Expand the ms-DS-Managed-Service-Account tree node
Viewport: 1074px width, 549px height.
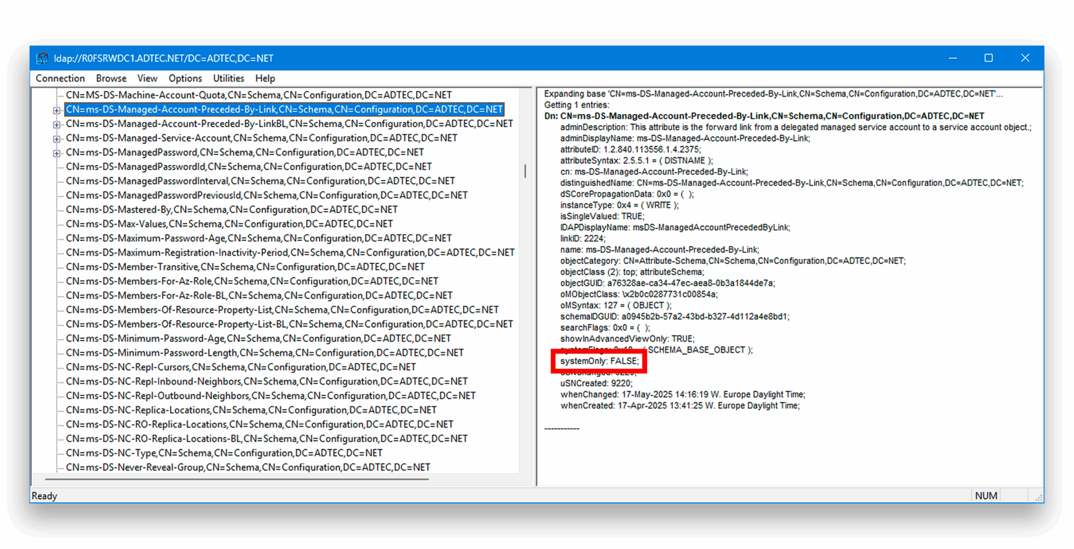pyautogui.click(x=56, y=138)
